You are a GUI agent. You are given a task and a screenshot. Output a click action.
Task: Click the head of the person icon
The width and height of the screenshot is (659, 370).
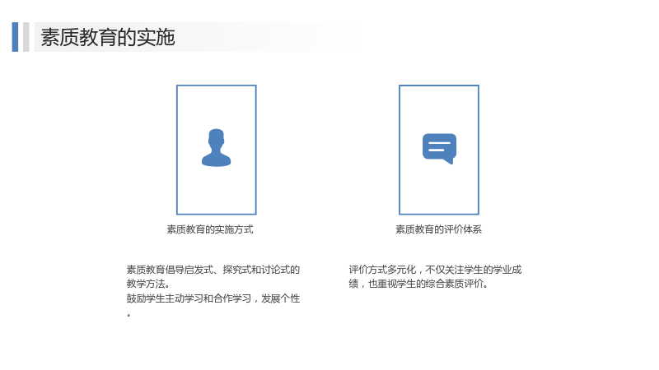click(x=216, y=137)
